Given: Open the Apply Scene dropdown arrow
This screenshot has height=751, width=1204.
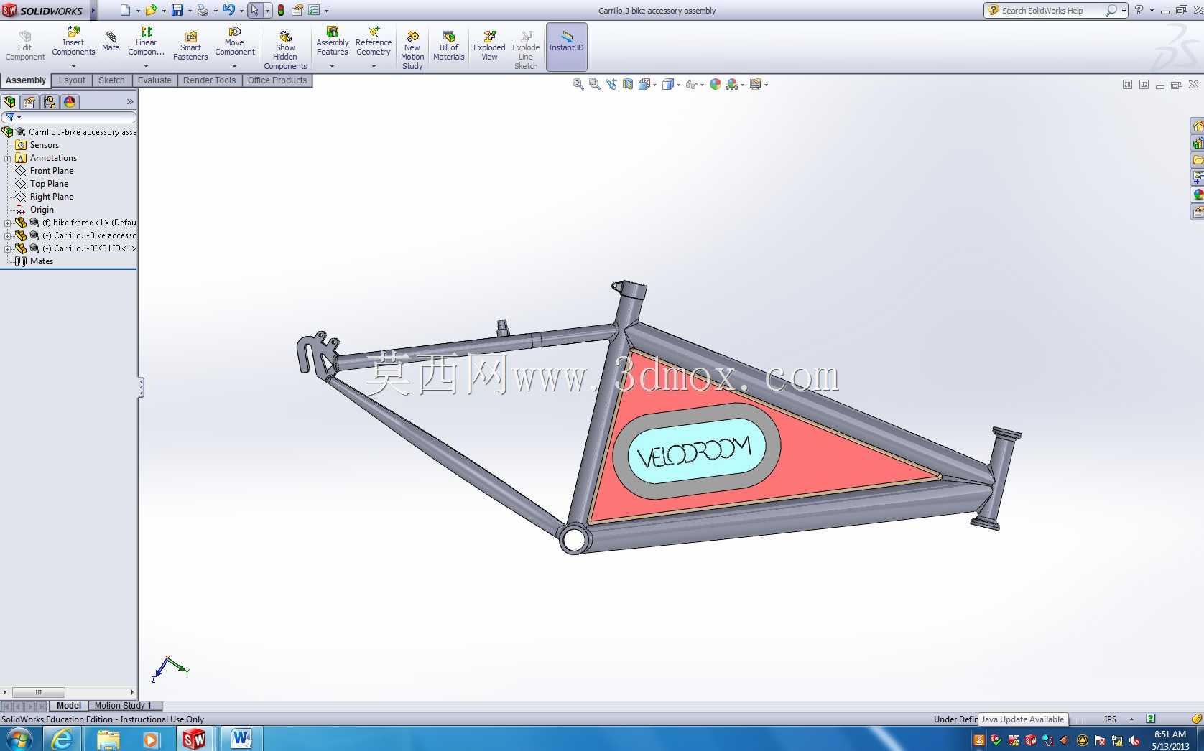Looking at the screenshot, I should coord(743,85).
